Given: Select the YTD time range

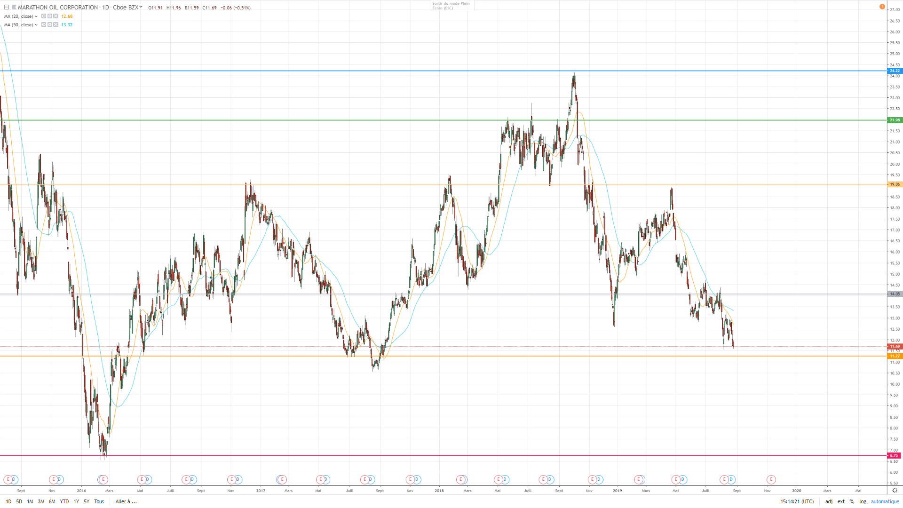Looking at the screenshot, I should point(64,502).
